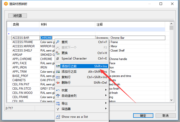Image resolution: width=180 pixels, height=122 pixels.
Task: Select the APPL.TRIM category cell
Action: tap(25, 72)
